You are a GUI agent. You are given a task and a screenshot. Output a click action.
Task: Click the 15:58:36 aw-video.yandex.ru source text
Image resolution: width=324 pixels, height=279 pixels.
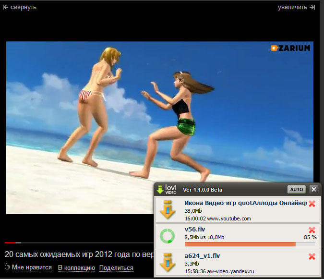pyautogui.click(x=219, y=271)
